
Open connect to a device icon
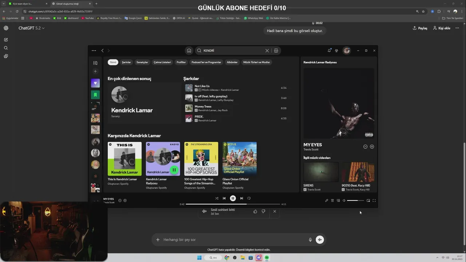pos(338,201)
